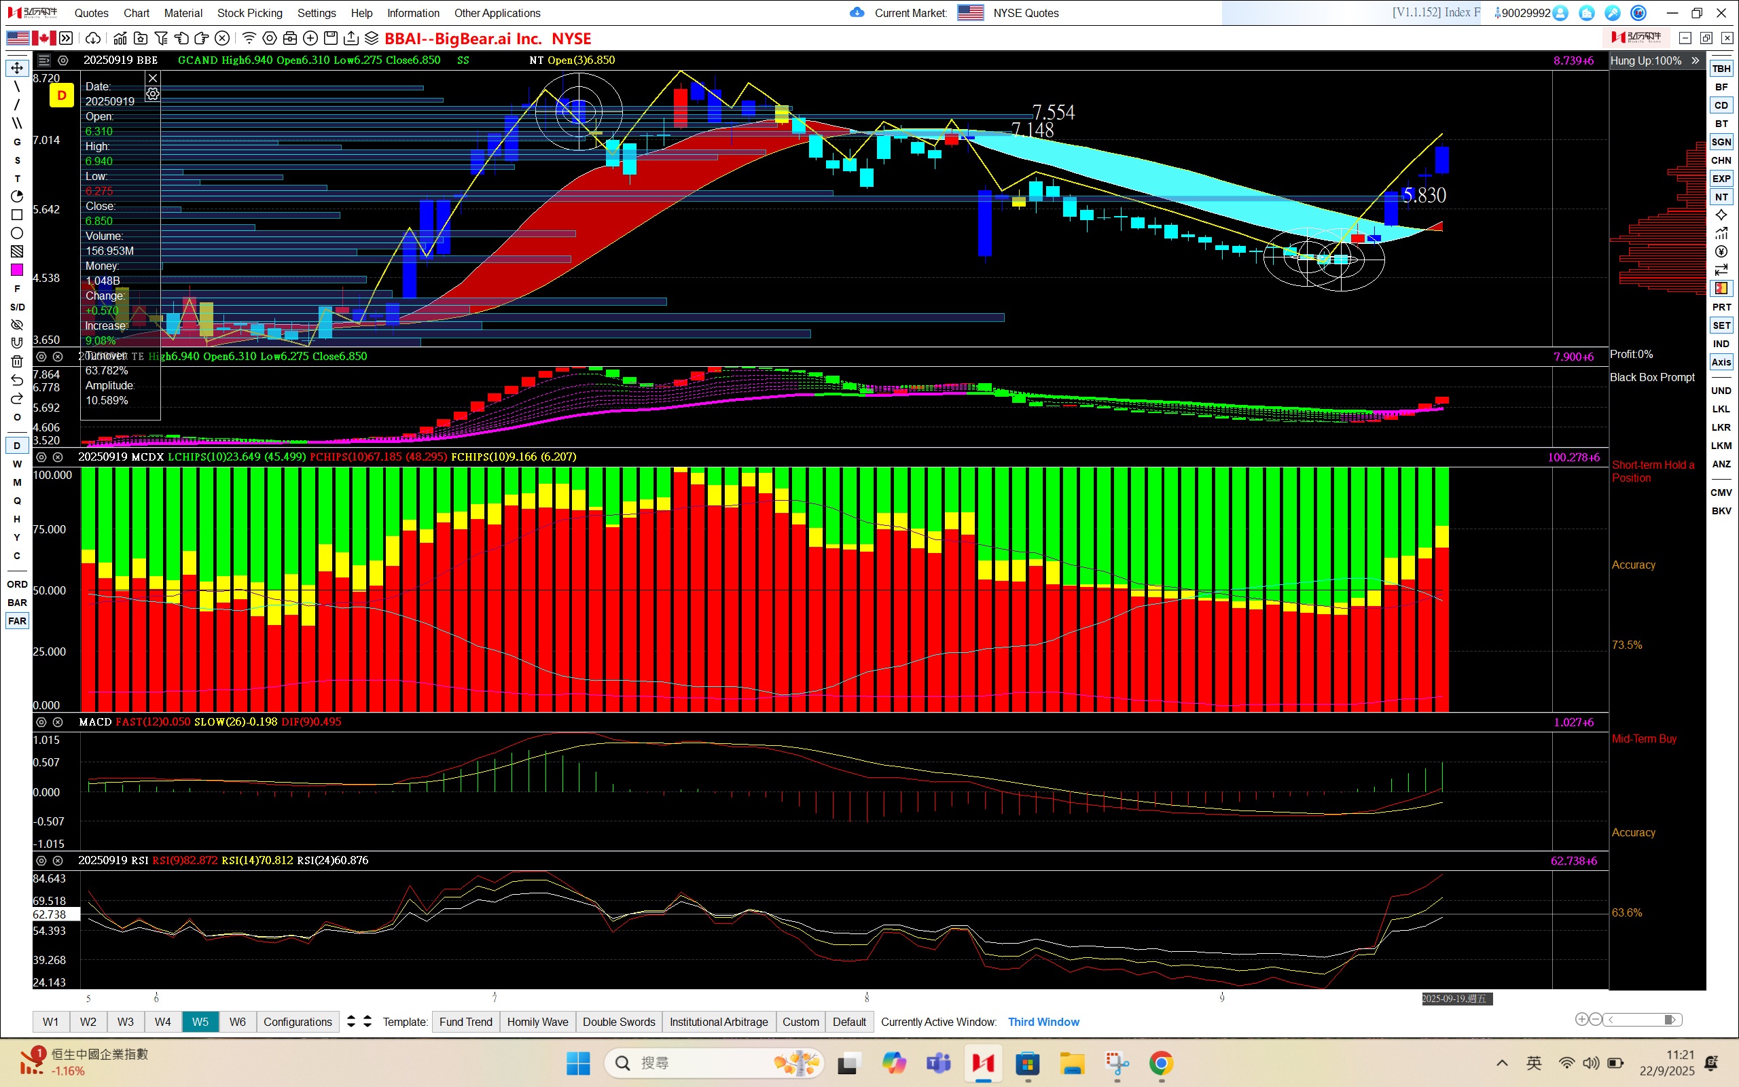Image resolution: width=1739 pixels, height=1087 pixels.
Task: Toggle the hide drawings eye icon
Action: tap(17, 325)
